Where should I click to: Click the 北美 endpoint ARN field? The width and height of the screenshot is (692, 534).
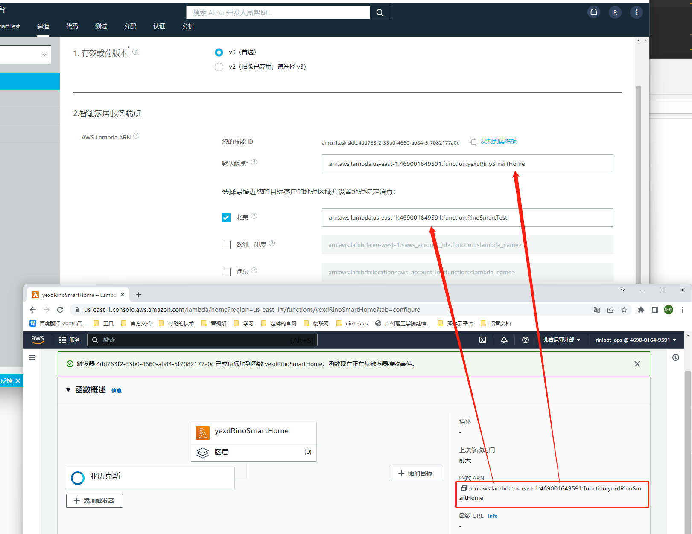467,218
